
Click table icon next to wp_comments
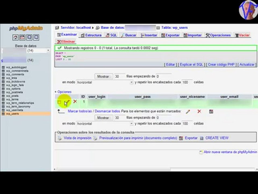coord(3,74)
